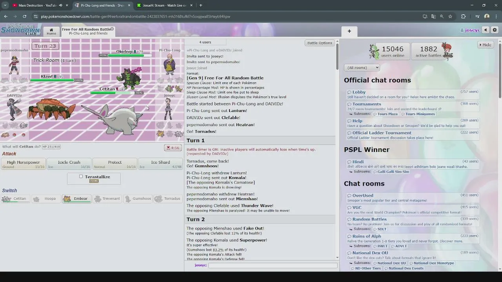502x282 pixels.
Task: Open the National Dex UU subroom
Action: [389, 263]
